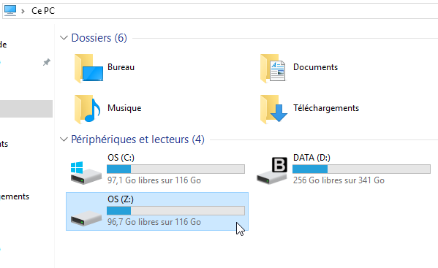Image resolution: width=438 pixels, height=268 pixels.
Task: Click the Dossiers (6) group header
Action: click(x=99, y=38)
